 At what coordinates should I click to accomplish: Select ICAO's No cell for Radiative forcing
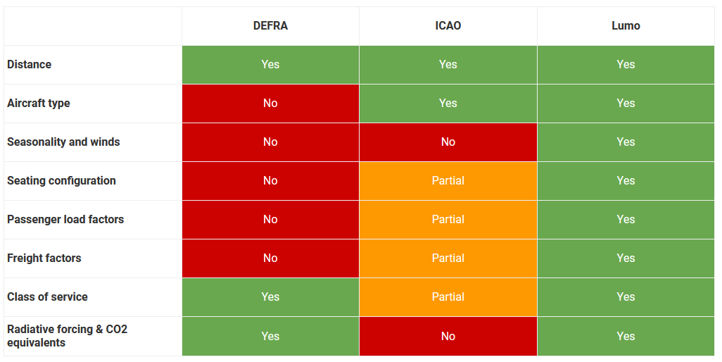[448, 337]
